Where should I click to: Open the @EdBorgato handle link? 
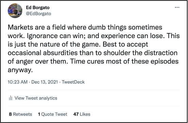tap(38, 14)
